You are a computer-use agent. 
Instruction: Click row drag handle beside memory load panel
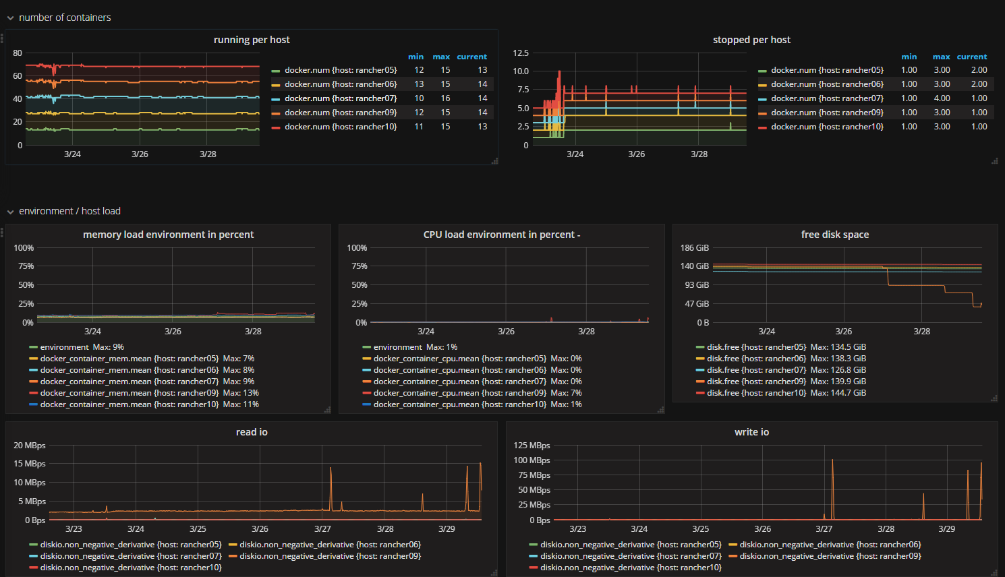click(2, 233)
